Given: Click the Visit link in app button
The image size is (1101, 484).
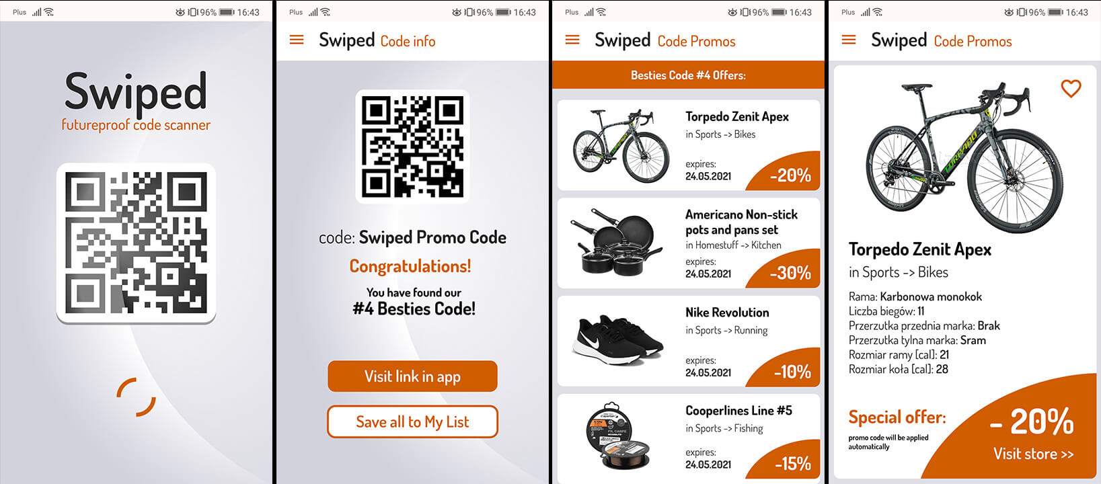Looking at the screenshot, I should [412, 376].
